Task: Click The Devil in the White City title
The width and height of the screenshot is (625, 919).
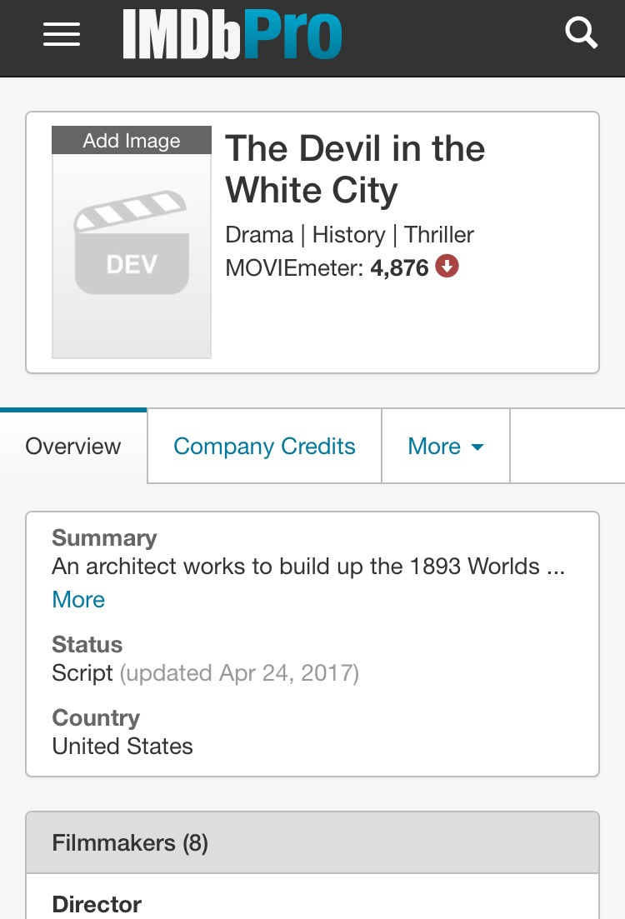Action: pos(355,169)
